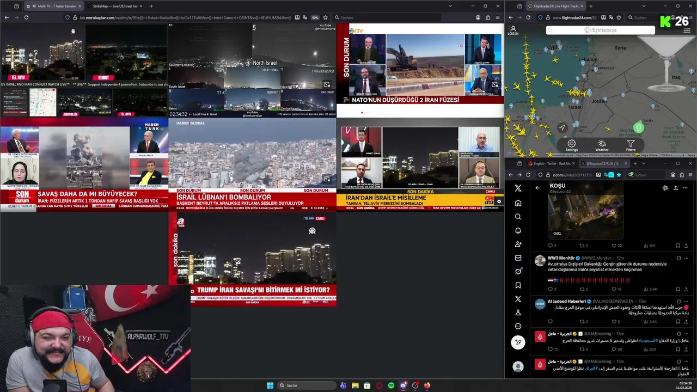Switch to English - Tzofar Red Alert tab
Viewport: 697px width, 392px height.
click(551, 163)
